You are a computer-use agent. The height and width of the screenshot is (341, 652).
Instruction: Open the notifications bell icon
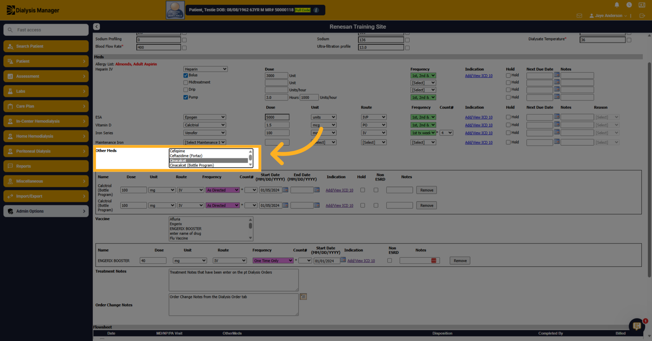617,5
